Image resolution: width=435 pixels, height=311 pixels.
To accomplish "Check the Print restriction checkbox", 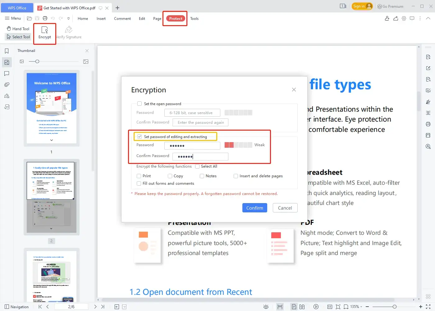I will [139, 176].
